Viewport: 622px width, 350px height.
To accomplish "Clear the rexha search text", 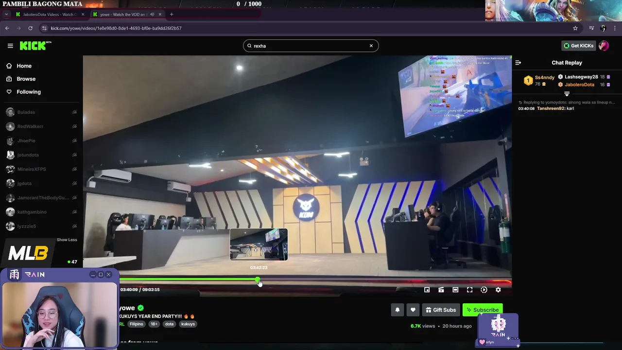I will [x=371, y=46].
